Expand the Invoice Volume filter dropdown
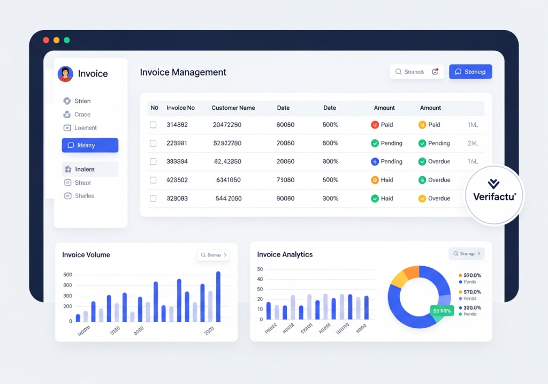The width and height of the screenshot is (548, 384). tap(214, 255)
